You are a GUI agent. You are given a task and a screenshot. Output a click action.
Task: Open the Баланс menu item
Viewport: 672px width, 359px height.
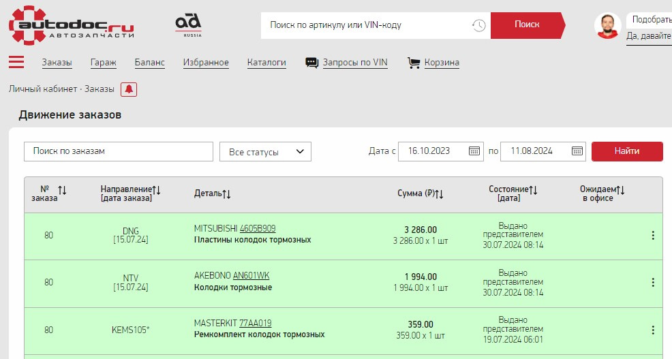(149, 63)
